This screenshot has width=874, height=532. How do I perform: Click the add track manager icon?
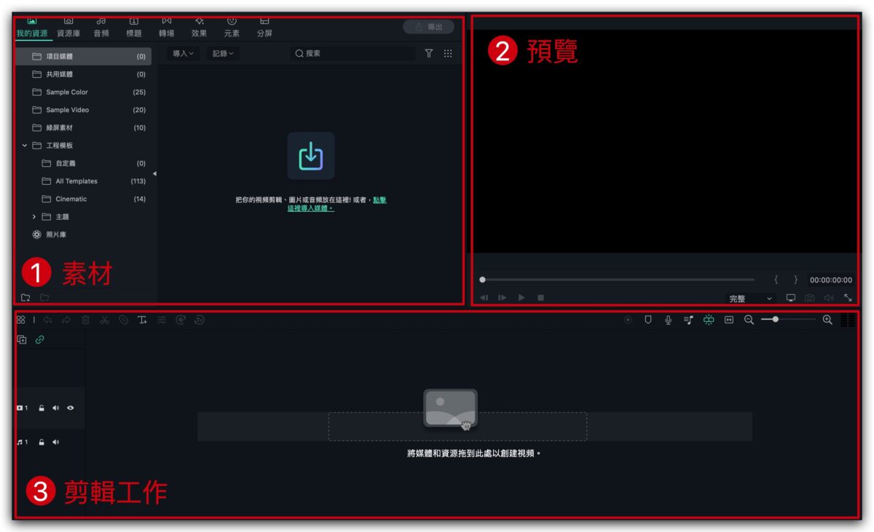22,340
